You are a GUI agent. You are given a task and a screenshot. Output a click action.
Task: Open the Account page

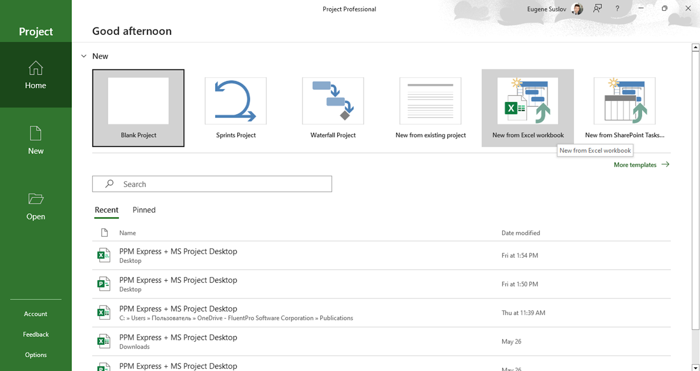coord(35,314)
